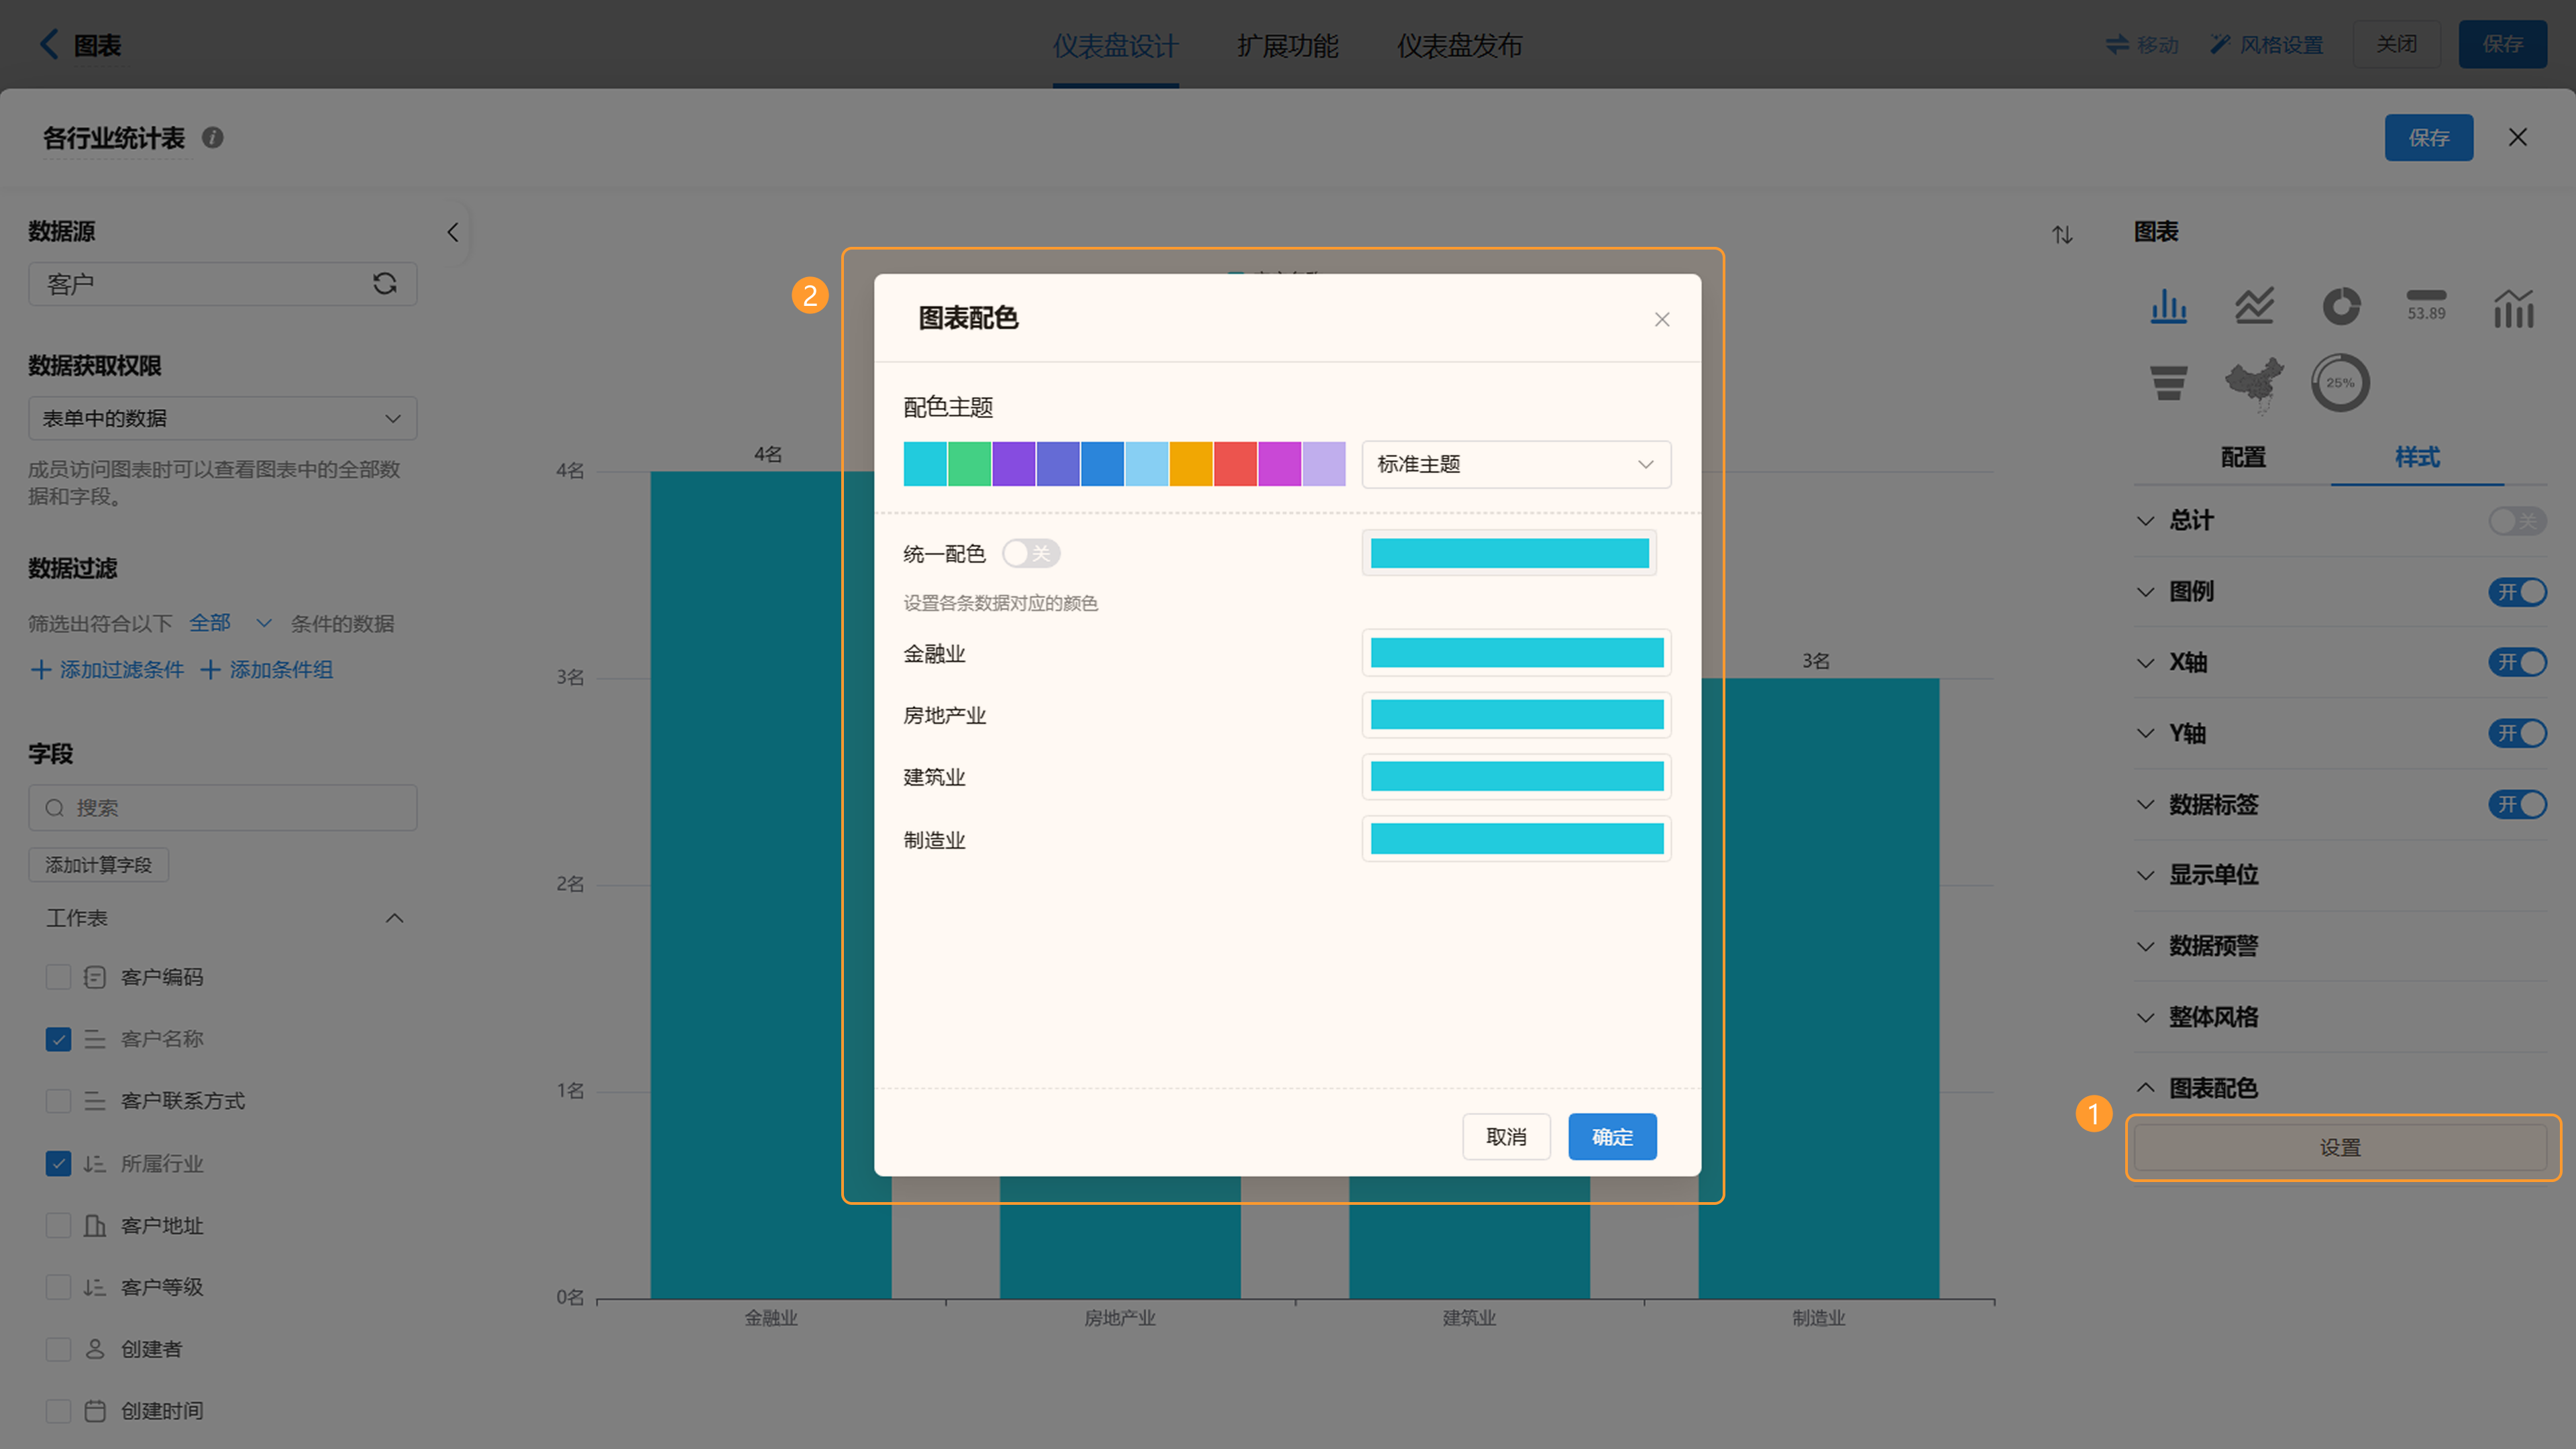
Task: Select the line chart type icon
Action: point(2254,306)
